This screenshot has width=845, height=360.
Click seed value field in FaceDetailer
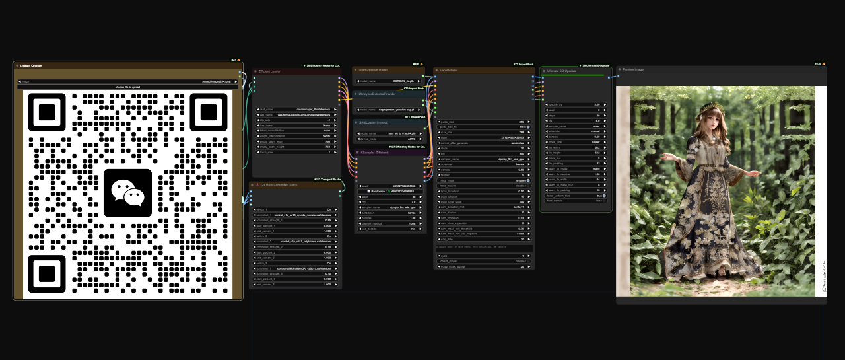(x=484, y=137)
